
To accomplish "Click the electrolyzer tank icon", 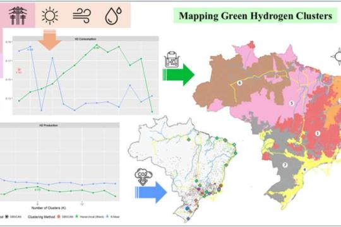I will point(172,59).
